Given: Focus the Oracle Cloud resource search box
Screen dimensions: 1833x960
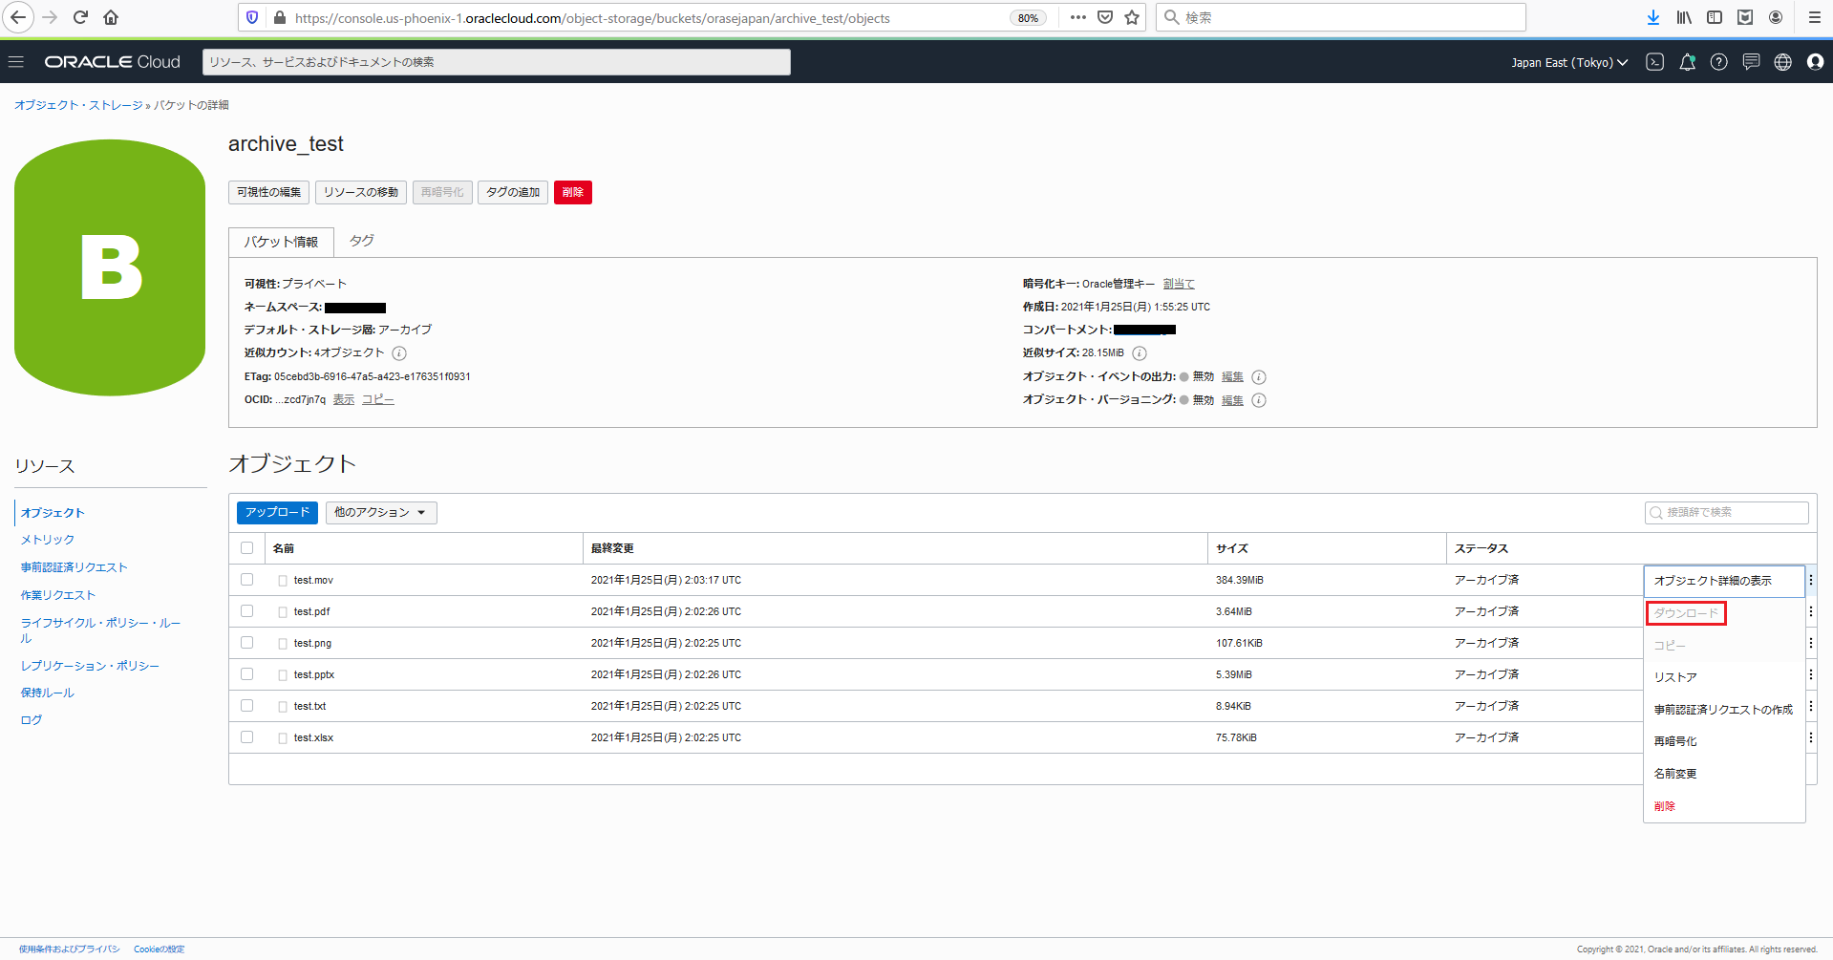Looking at the screenshot, I should (497, 62).
